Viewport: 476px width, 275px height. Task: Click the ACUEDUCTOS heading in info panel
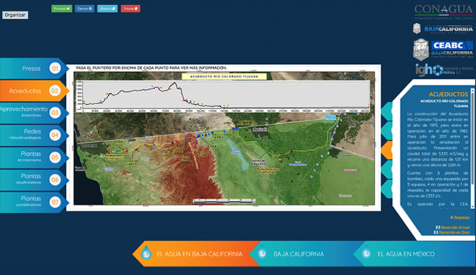click(x=449, y=94)
